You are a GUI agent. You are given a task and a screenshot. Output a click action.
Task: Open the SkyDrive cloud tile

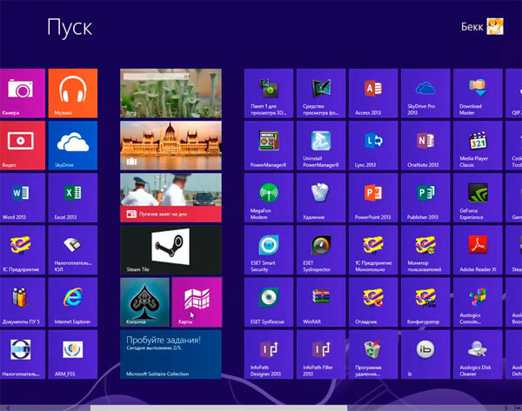(x=73, y=145)
